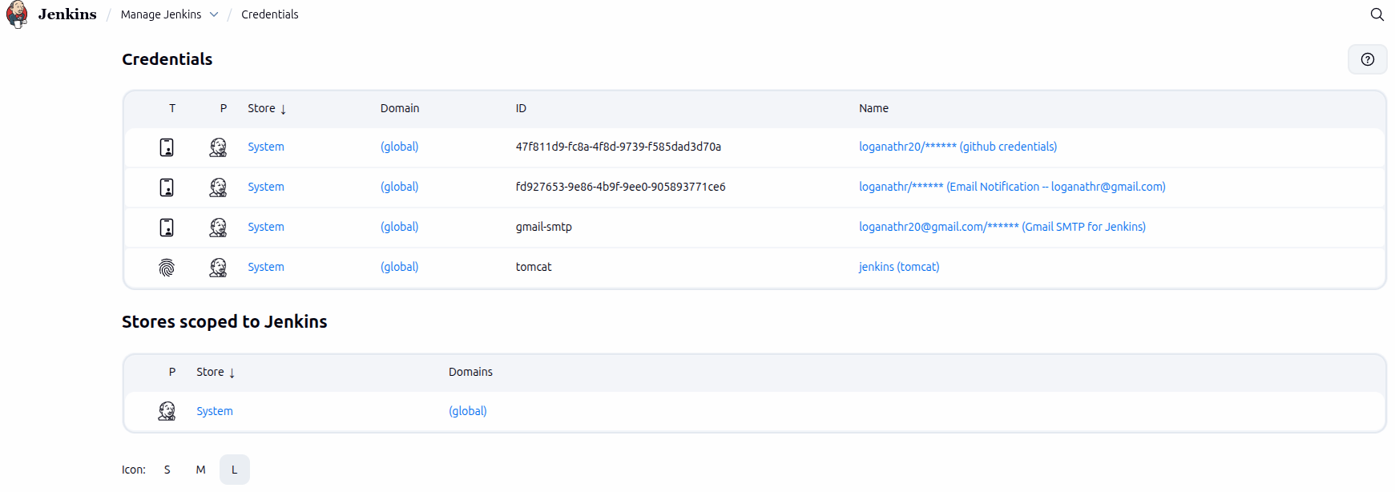Open Gmail SMTP for Jenkins credential
The image size is (1395, 492).
pos(1002,227)
